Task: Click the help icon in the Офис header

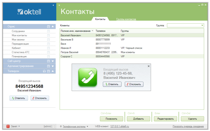Action: 48,26
